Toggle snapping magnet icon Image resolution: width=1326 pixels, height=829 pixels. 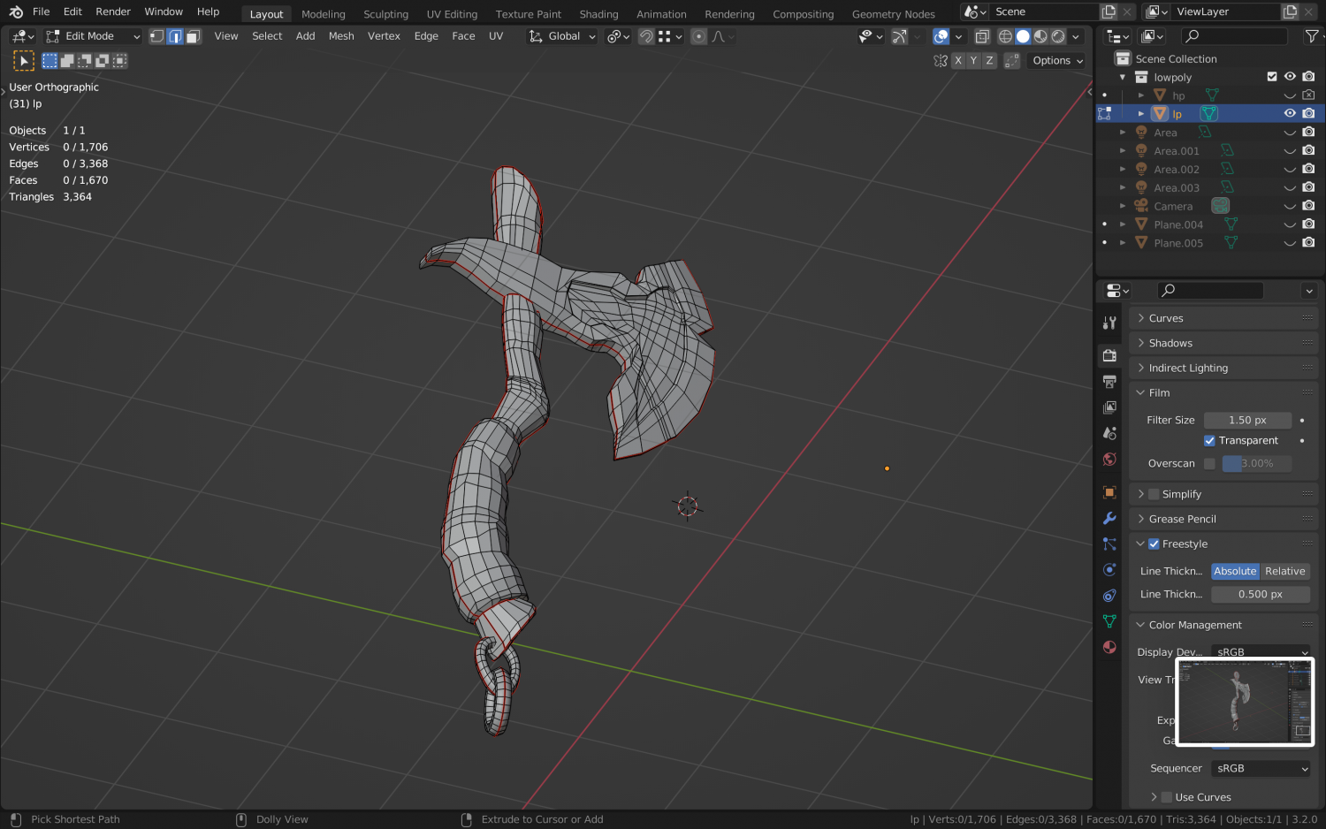pos(646,36)
